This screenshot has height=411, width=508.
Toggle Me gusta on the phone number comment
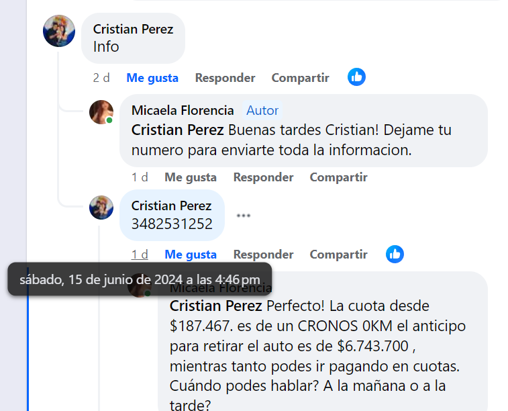(x=191, y=255)
